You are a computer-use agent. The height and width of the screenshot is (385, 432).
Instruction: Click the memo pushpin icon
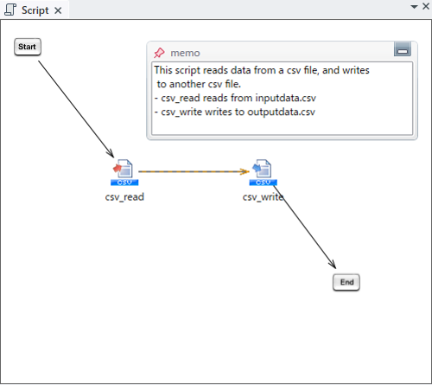click(159, 53)
